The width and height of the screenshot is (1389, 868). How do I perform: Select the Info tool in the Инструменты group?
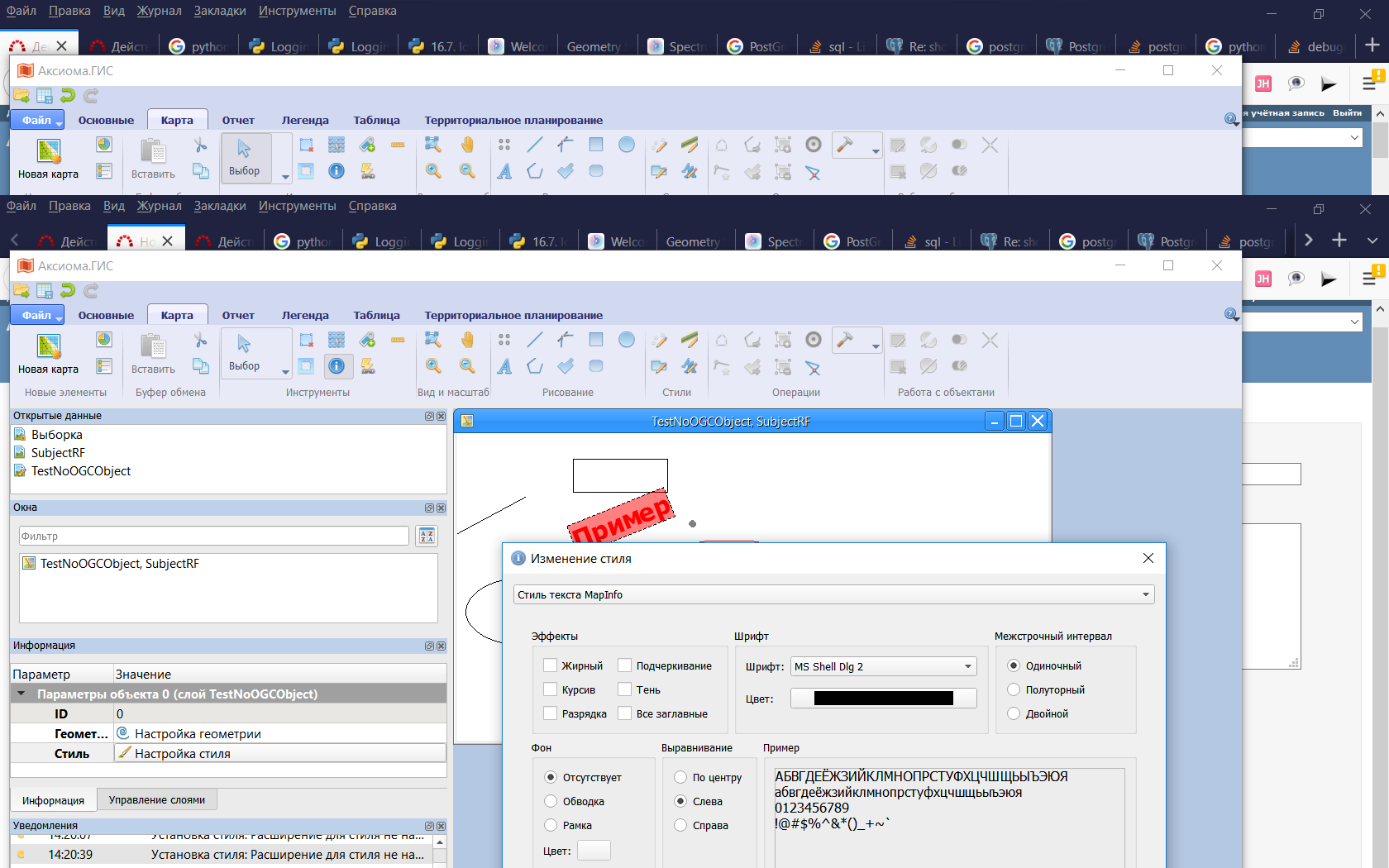337,366
